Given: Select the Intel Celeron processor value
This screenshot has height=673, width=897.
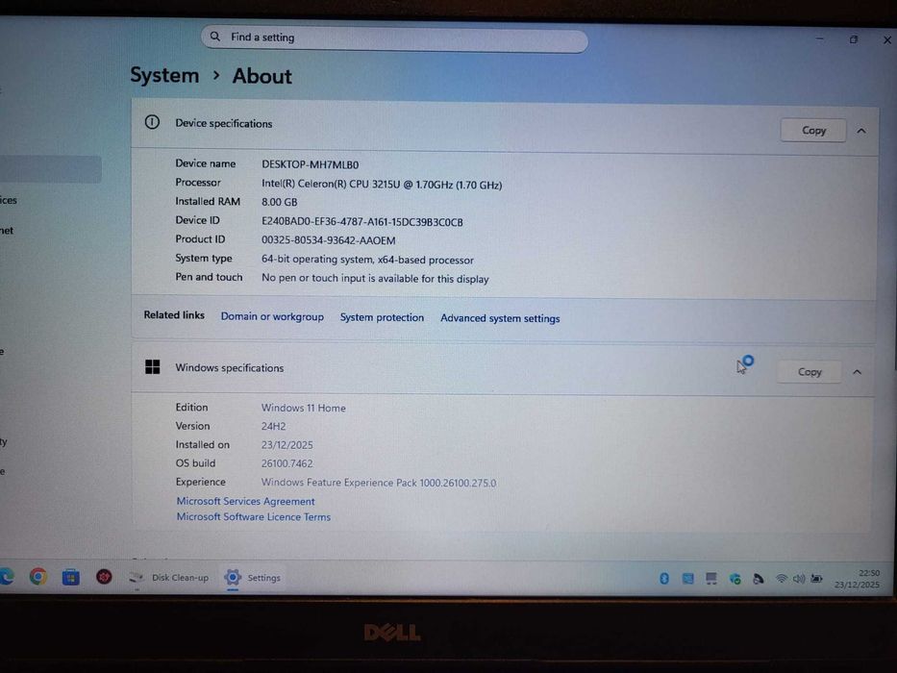Looking at the screenshot, I should [x=382, y=185].
